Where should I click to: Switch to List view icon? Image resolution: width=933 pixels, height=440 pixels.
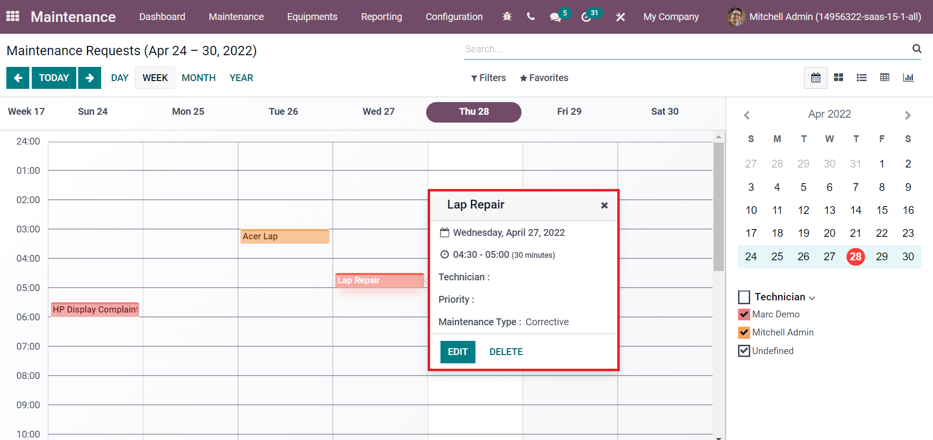(862, 78)
